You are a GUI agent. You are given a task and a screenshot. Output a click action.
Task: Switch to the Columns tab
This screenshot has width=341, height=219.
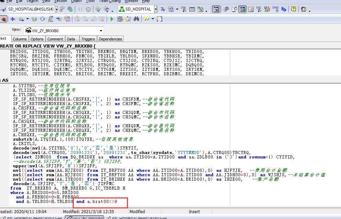coord(20,39)
